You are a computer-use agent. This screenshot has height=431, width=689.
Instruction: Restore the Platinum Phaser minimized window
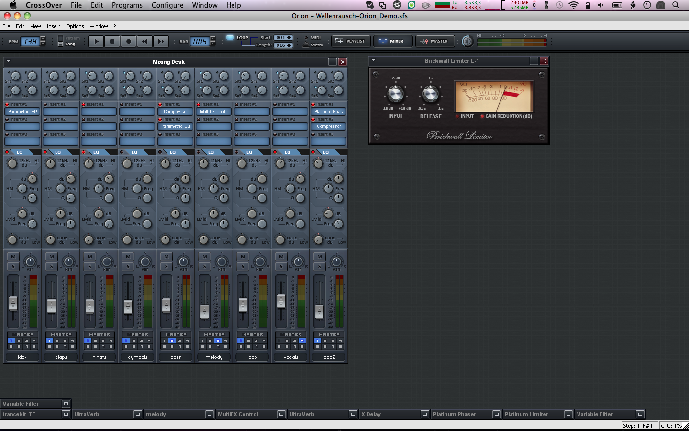tap(497, 414)
